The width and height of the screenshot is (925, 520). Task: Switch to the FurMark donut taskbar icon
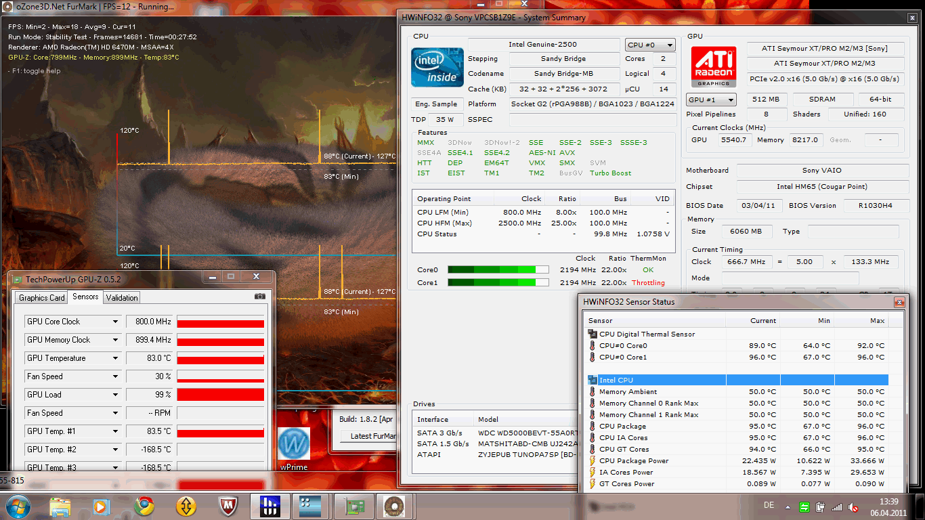tap(395, 506)
